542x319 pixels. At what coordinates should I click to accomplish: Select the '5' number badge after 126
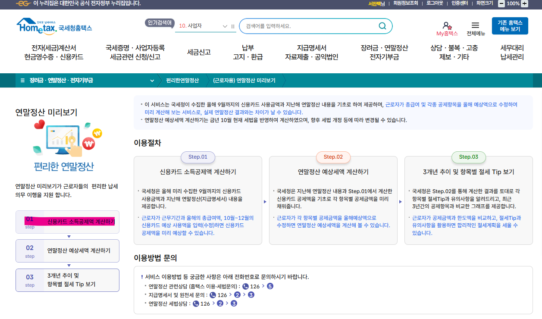(x=270, y=286)
